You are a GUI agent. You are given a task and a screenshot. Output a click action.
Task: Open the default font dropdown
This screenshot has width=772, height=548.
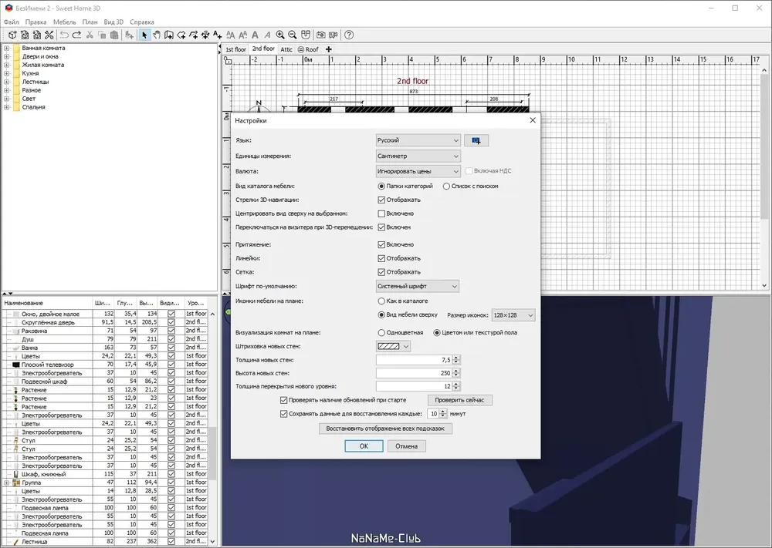[418, 286]
